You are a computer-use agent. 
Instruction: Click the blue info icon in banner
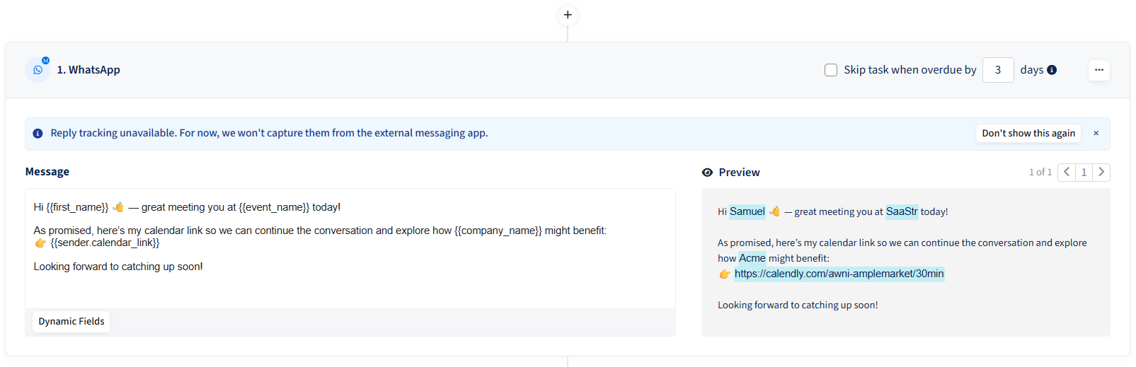tap(38, 134)
